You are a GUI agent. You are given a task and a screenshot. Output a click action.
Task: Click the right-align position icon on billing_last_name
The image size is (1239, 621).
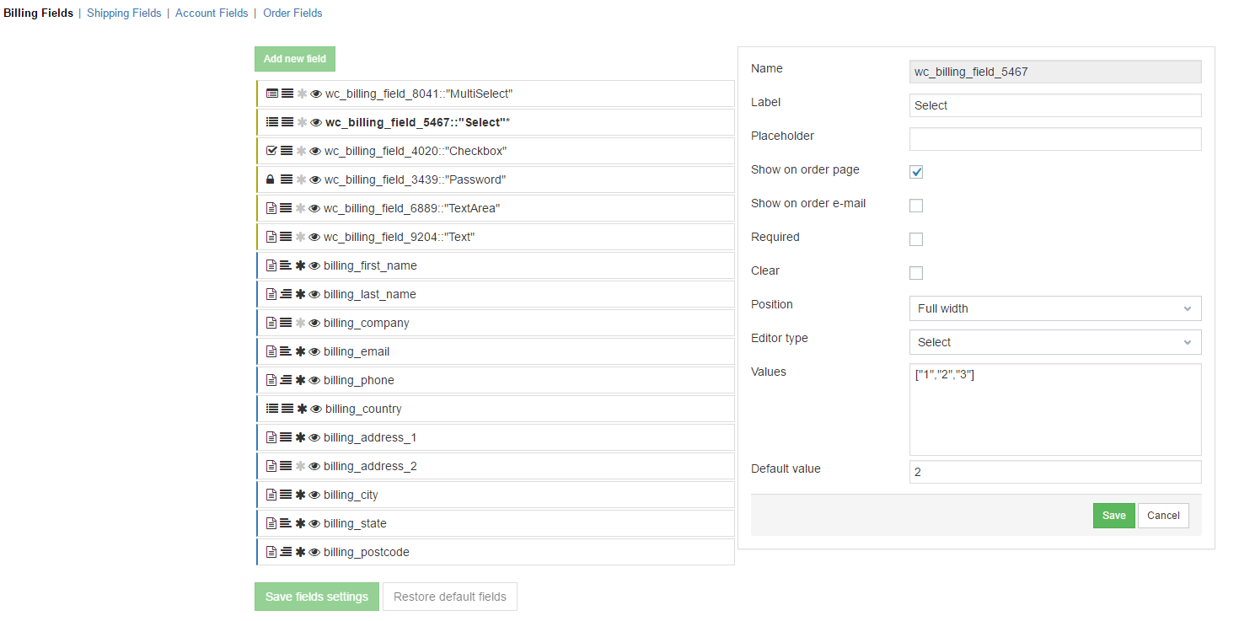click(286, 294)
